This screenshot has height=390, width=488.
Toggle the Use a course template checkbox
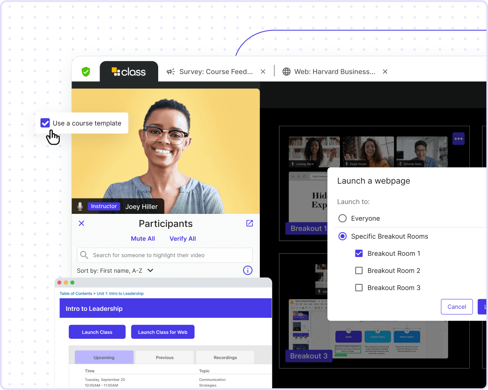click(x=45, y=123)
